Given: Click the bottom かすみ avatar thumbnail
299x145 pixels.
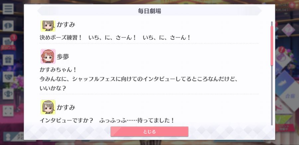Looking at the screenshot, I should pyautogui.click(x=48, y=107).
